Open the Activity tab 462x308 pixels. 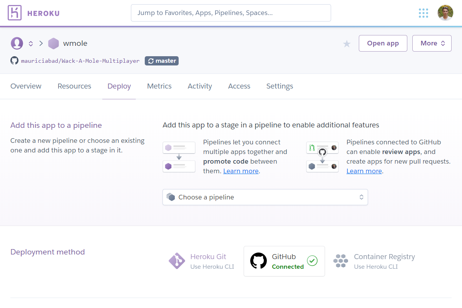coord(200,86)
